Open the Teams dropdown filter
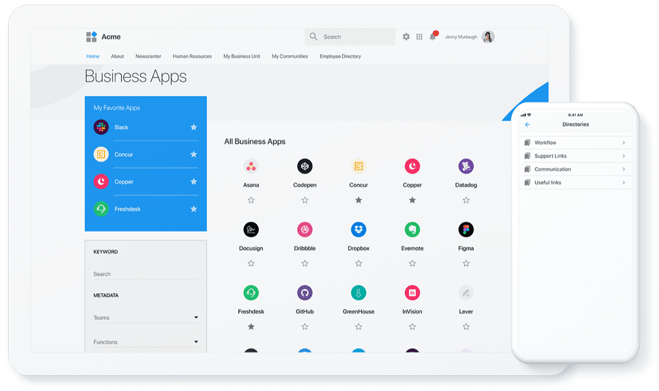Viewport: 659px width, 391px height. pyautogui.click(x=146, y=317)
